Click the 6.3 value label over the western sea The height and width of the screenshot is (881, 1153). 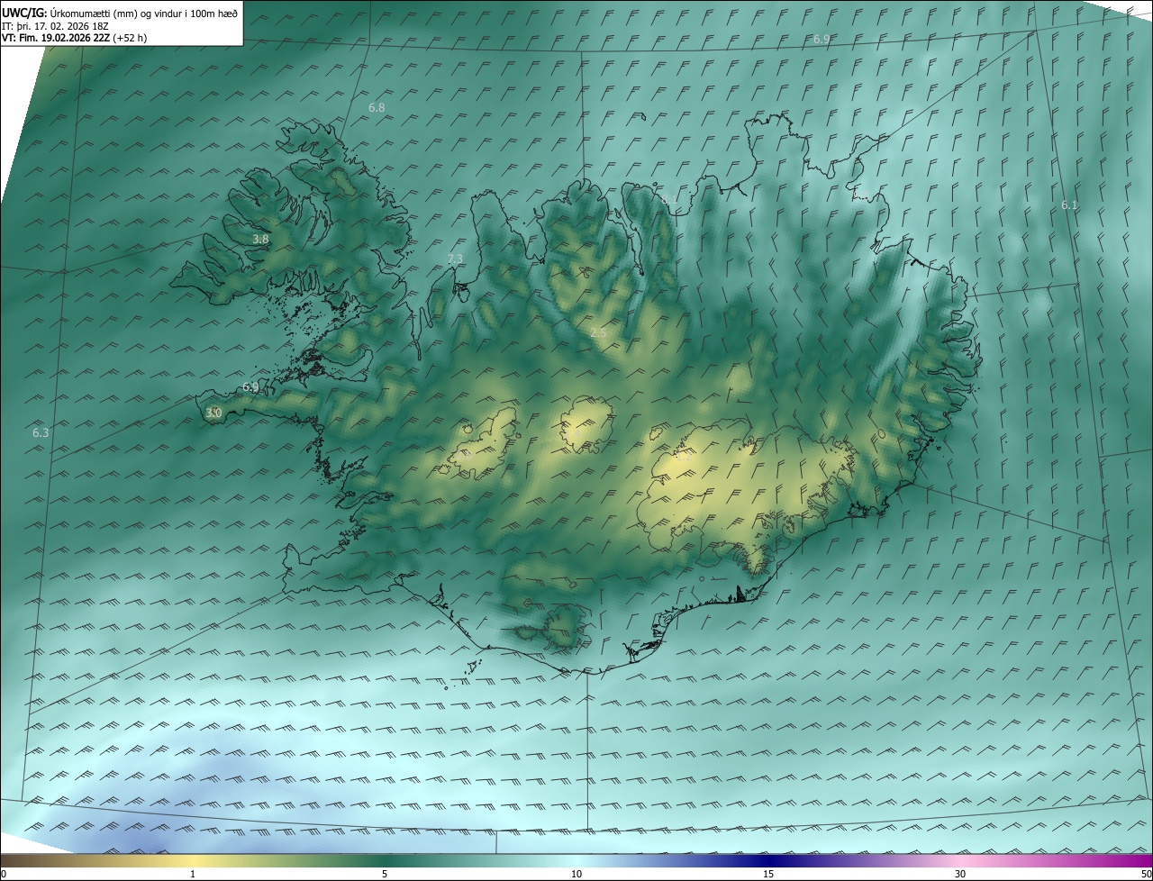click(x=41, y=433)
